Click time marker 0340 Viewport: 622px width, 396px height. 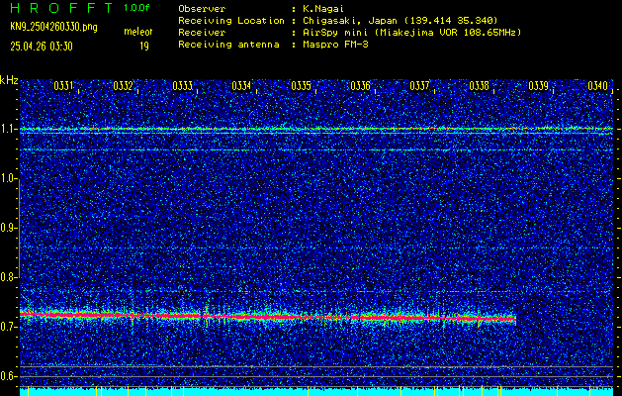click(598, 86)
